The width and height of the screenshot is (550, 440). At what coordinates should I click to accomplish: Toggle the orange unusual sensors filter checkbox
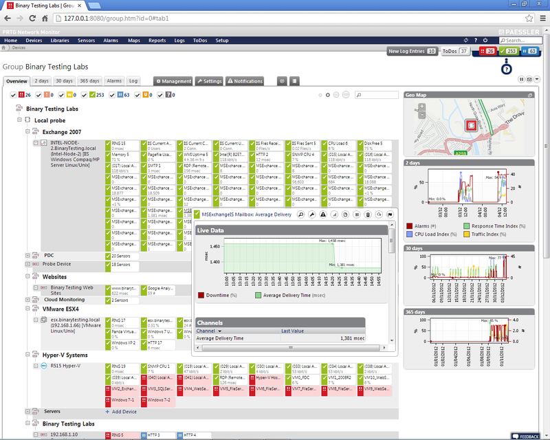[137, 95]
